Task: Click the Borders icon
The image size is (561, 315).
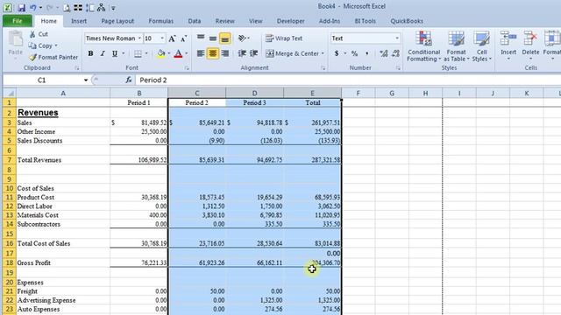Action: click(x=138, y=53)
